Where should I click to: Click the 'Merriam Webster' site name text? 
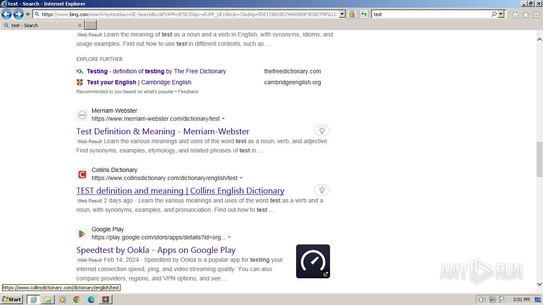(115, 111)
